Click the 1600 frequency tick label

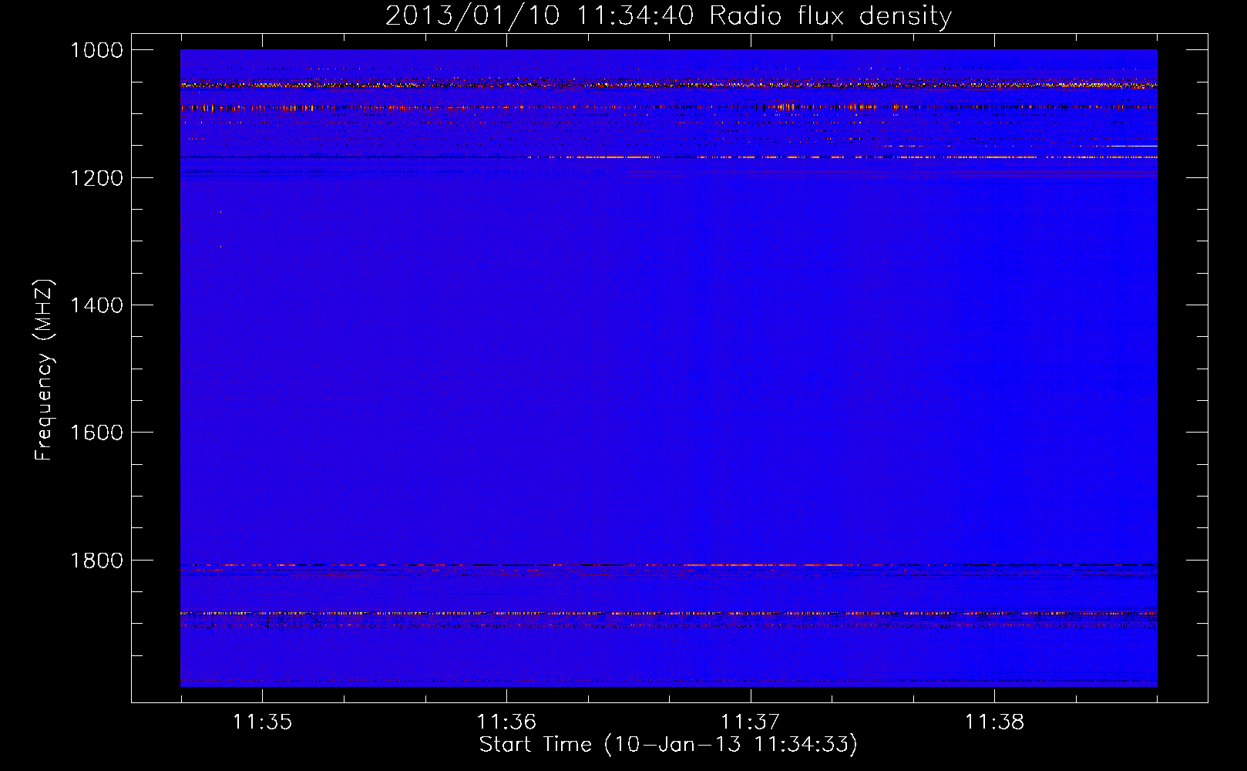pos(96,433)
